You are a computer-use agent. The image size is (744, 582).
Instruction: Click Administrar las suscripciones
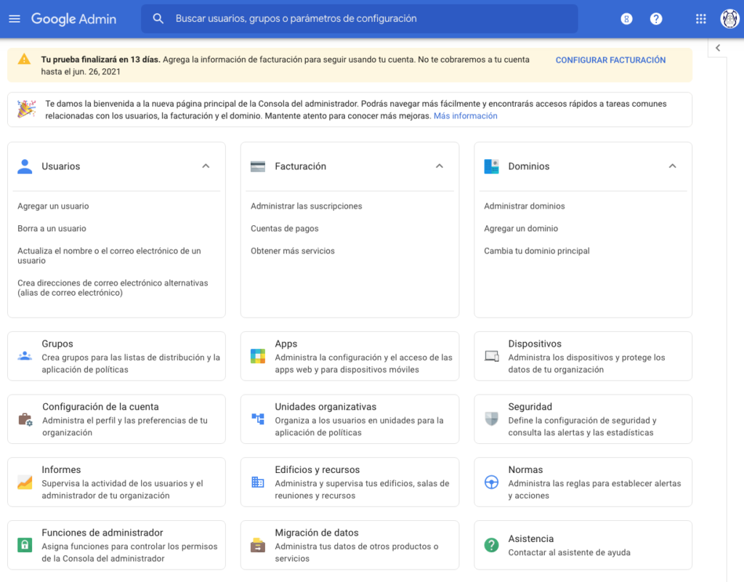pyautogui.click(x=307, y=206)
